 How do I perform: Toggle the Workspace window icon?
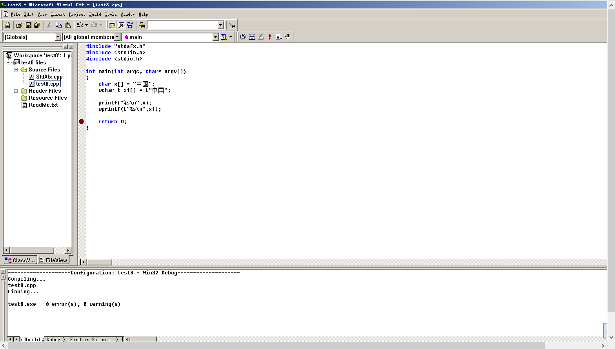(x=112, y=25)
